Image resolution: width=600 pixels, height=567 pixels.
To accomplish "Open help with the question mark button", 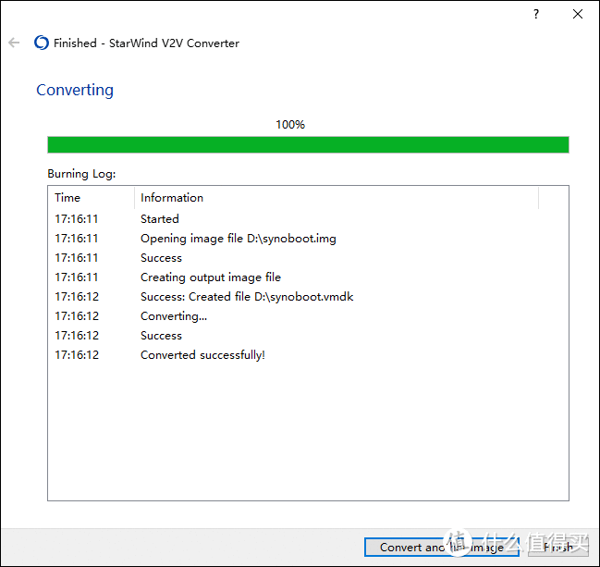I will 535,14.
